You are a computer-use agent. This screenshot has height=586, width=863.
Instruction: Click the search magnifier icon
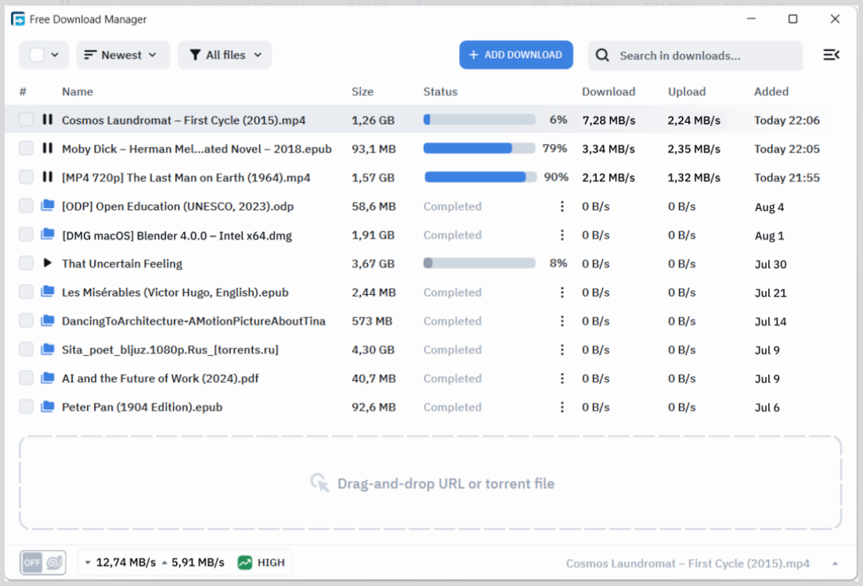[603, 55]
